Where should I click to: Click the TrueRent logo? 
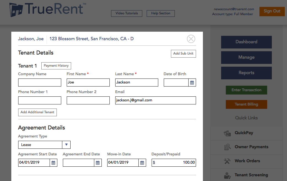tap(47, 10)
